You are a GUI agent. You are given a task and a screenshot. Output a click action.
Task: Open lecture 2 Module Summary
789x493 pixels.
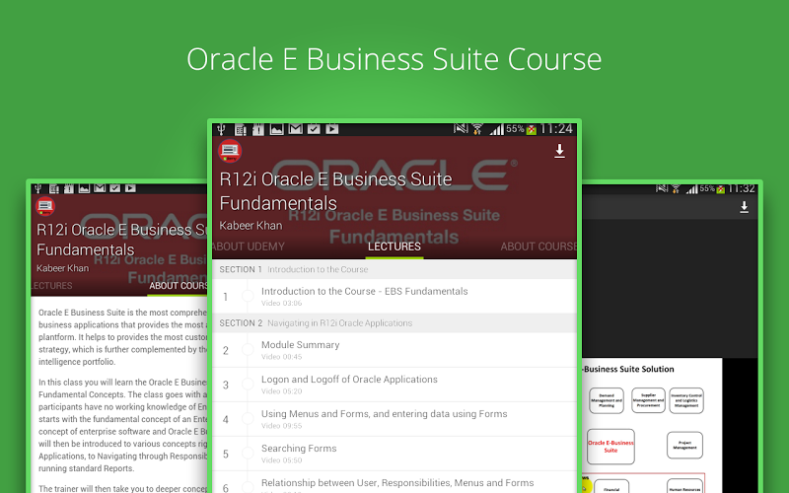[394, 350]
